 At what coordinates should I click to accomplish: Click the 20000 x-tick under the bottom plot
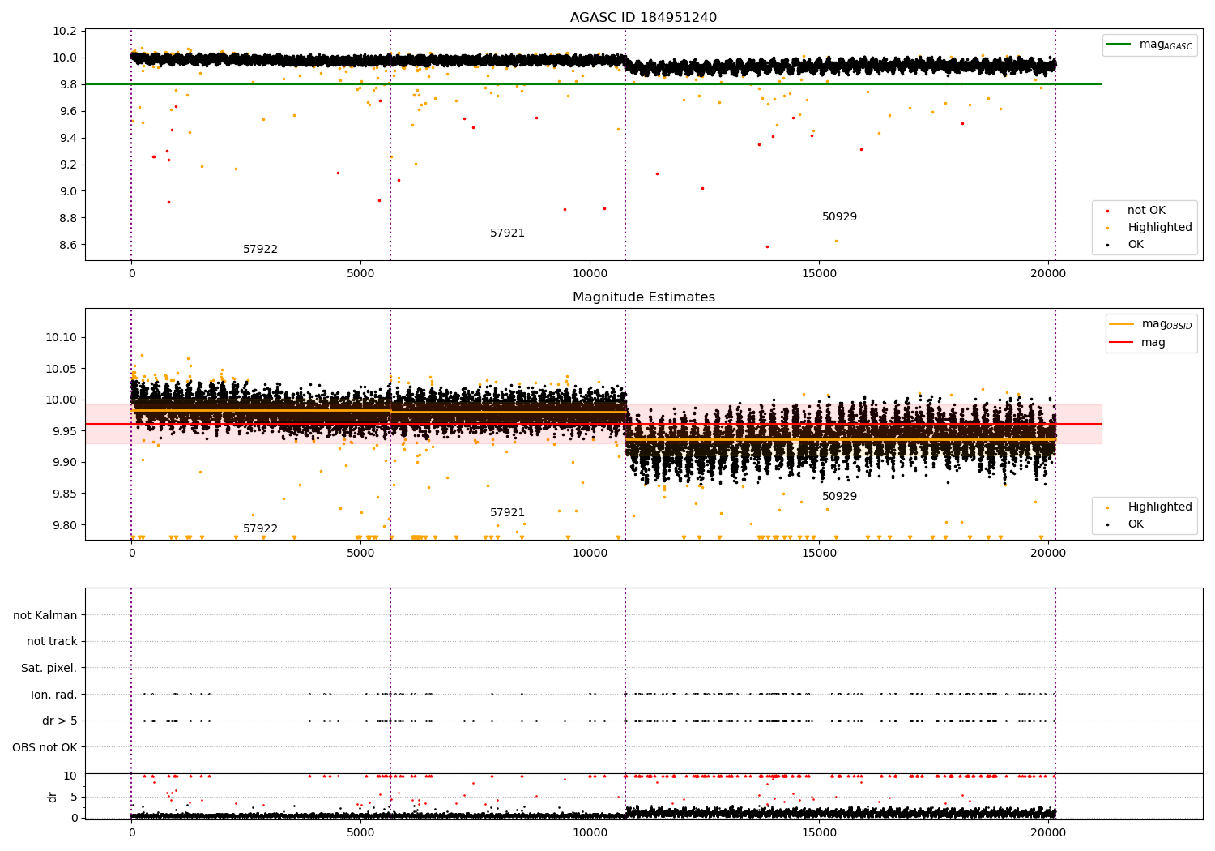1048,832
